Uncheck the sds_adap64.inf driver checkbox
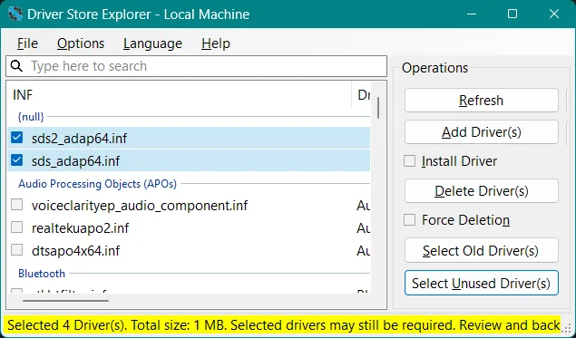This screenshot has width=576, height=338. coord(17,160)
